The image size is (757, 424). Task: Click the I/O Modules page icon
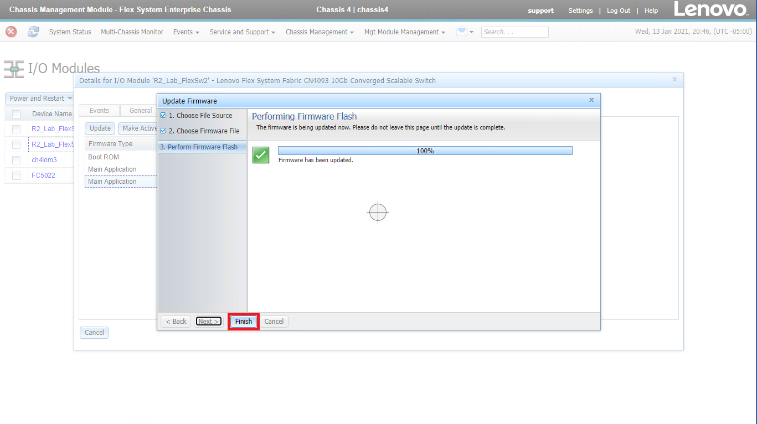(x=14, y=69)
